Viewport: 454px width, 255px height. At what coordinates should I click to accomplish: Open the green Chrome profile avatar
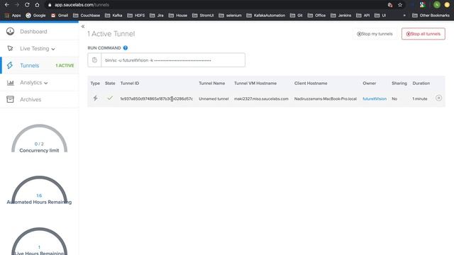tap(437, 5)
